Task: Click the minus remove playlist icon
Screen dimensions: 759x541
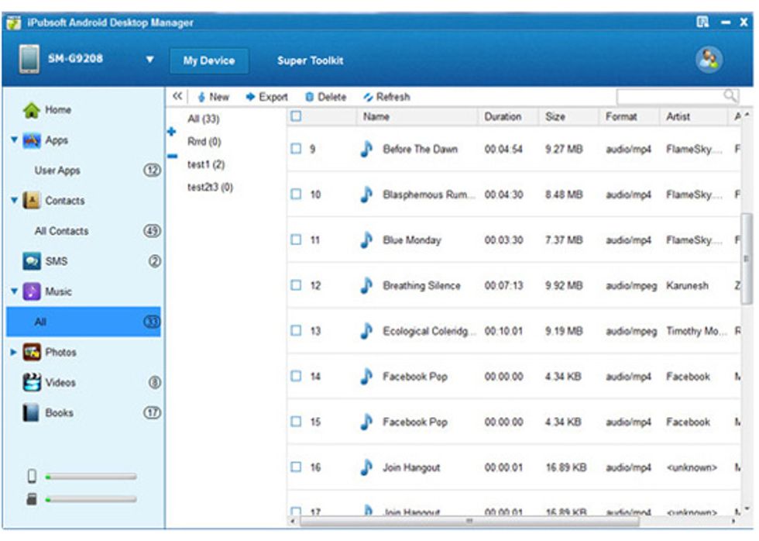Action: click(172, 156)
